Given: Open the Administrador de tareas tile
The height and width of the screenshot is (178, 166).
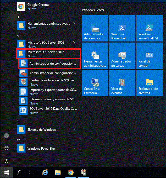Looking at the screenshot, I should (x=122, y=56).
